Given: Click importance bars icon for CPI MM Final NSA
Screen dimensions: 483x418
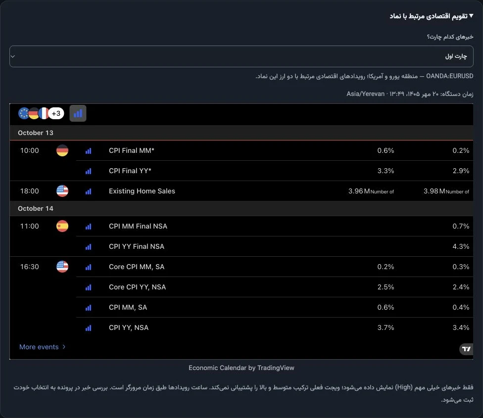Looking at the screenshot, I should (x=89, y=227).
